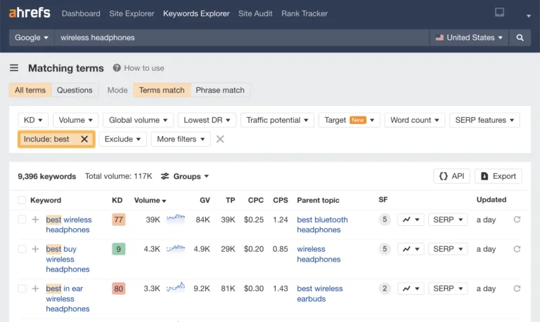This screenshot has width=540, height=322.
Task: Click the top-right monitor icon
Action: coord(499,13)
